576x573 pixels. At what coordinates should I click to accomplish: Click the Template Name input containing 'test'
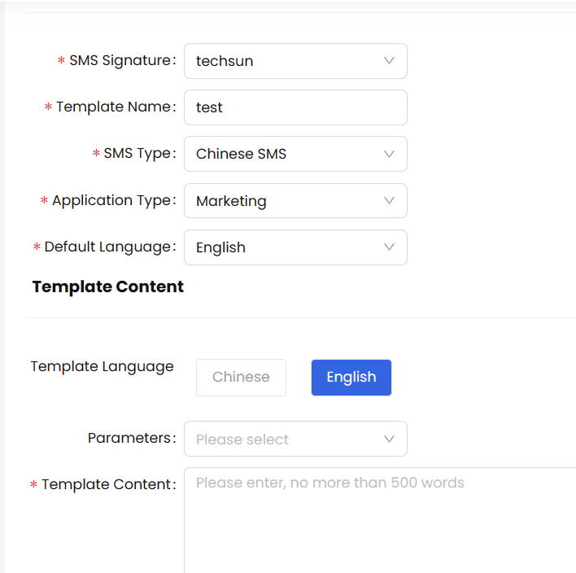click(x=295, y=107)
